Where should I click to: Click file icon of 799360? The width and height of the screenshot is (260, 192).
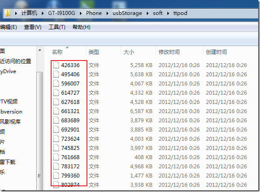tap(56, 175)
